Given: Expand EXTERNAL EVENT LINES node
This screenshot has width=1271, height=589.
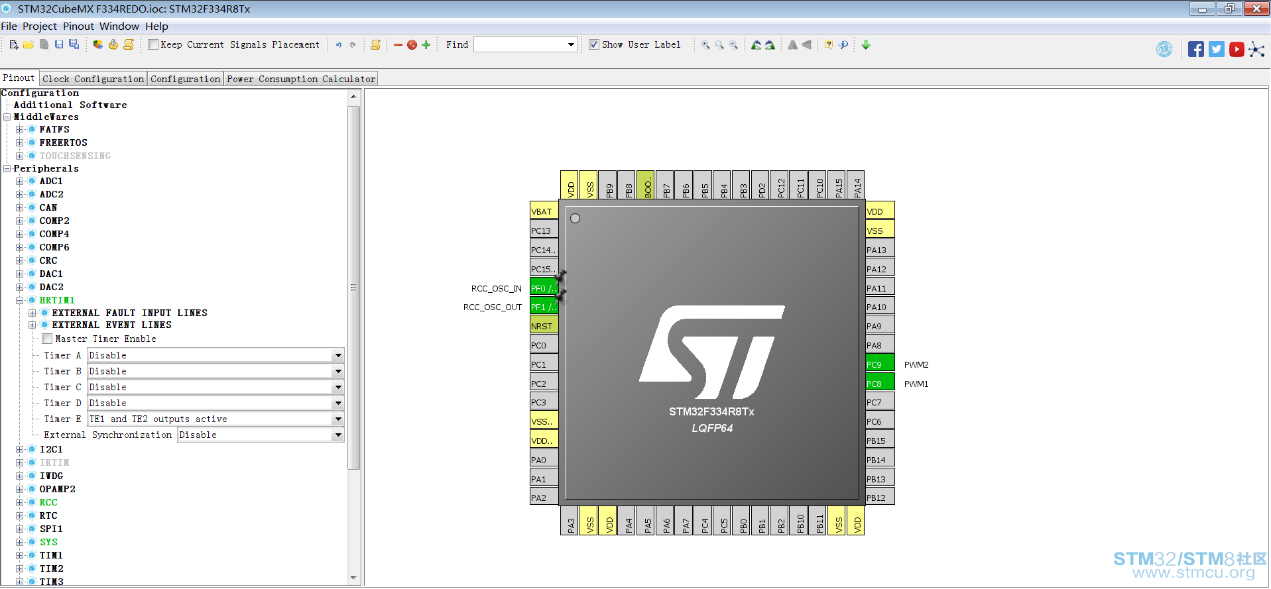Looking at the screenshot, I should tap(32, 325).
